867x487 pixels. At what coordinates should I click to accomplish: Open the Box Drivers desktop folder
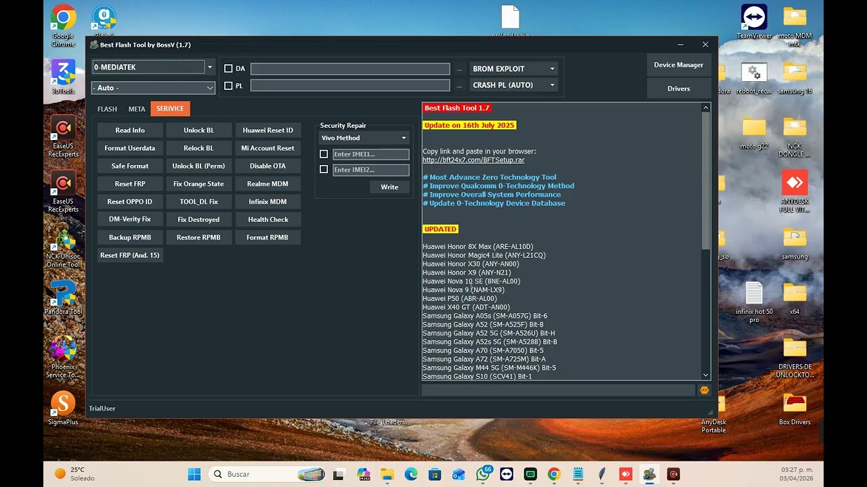[x=795, y=409]
